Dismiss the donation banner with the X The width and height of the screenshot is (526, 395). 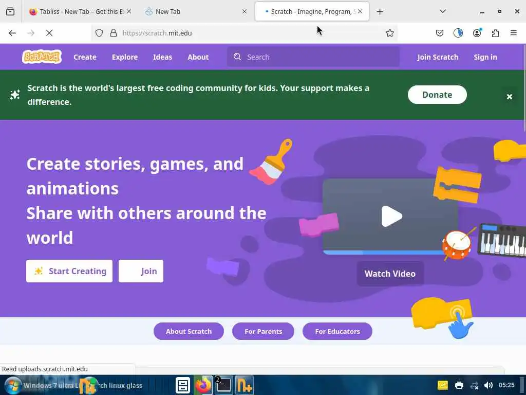click(509, 97)
